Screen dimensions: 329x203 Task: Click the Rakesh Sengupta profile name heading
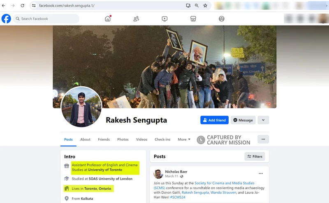137,120
